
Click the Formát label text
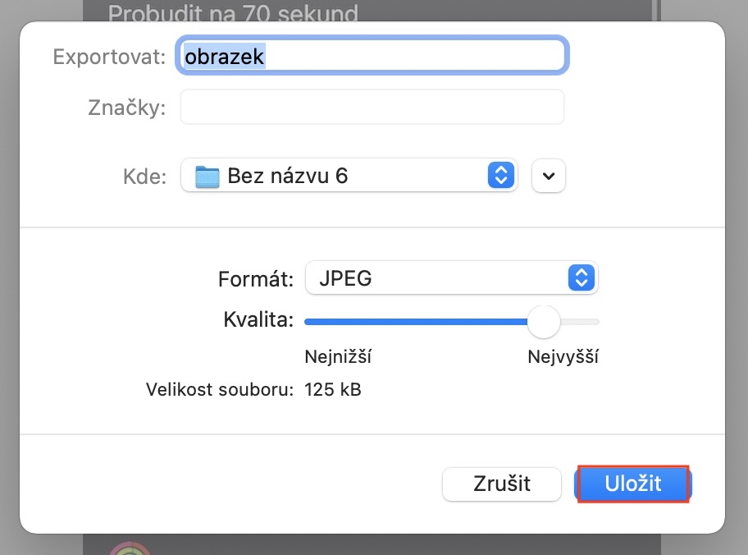[256, 279]
